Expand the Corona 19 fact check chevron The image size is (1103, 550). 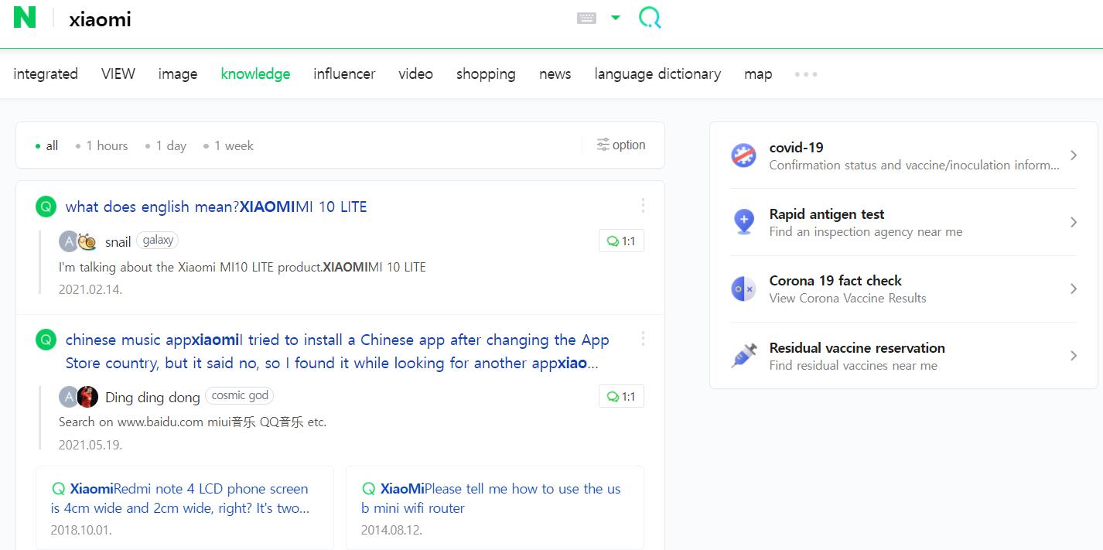[x=1074, y=289]
